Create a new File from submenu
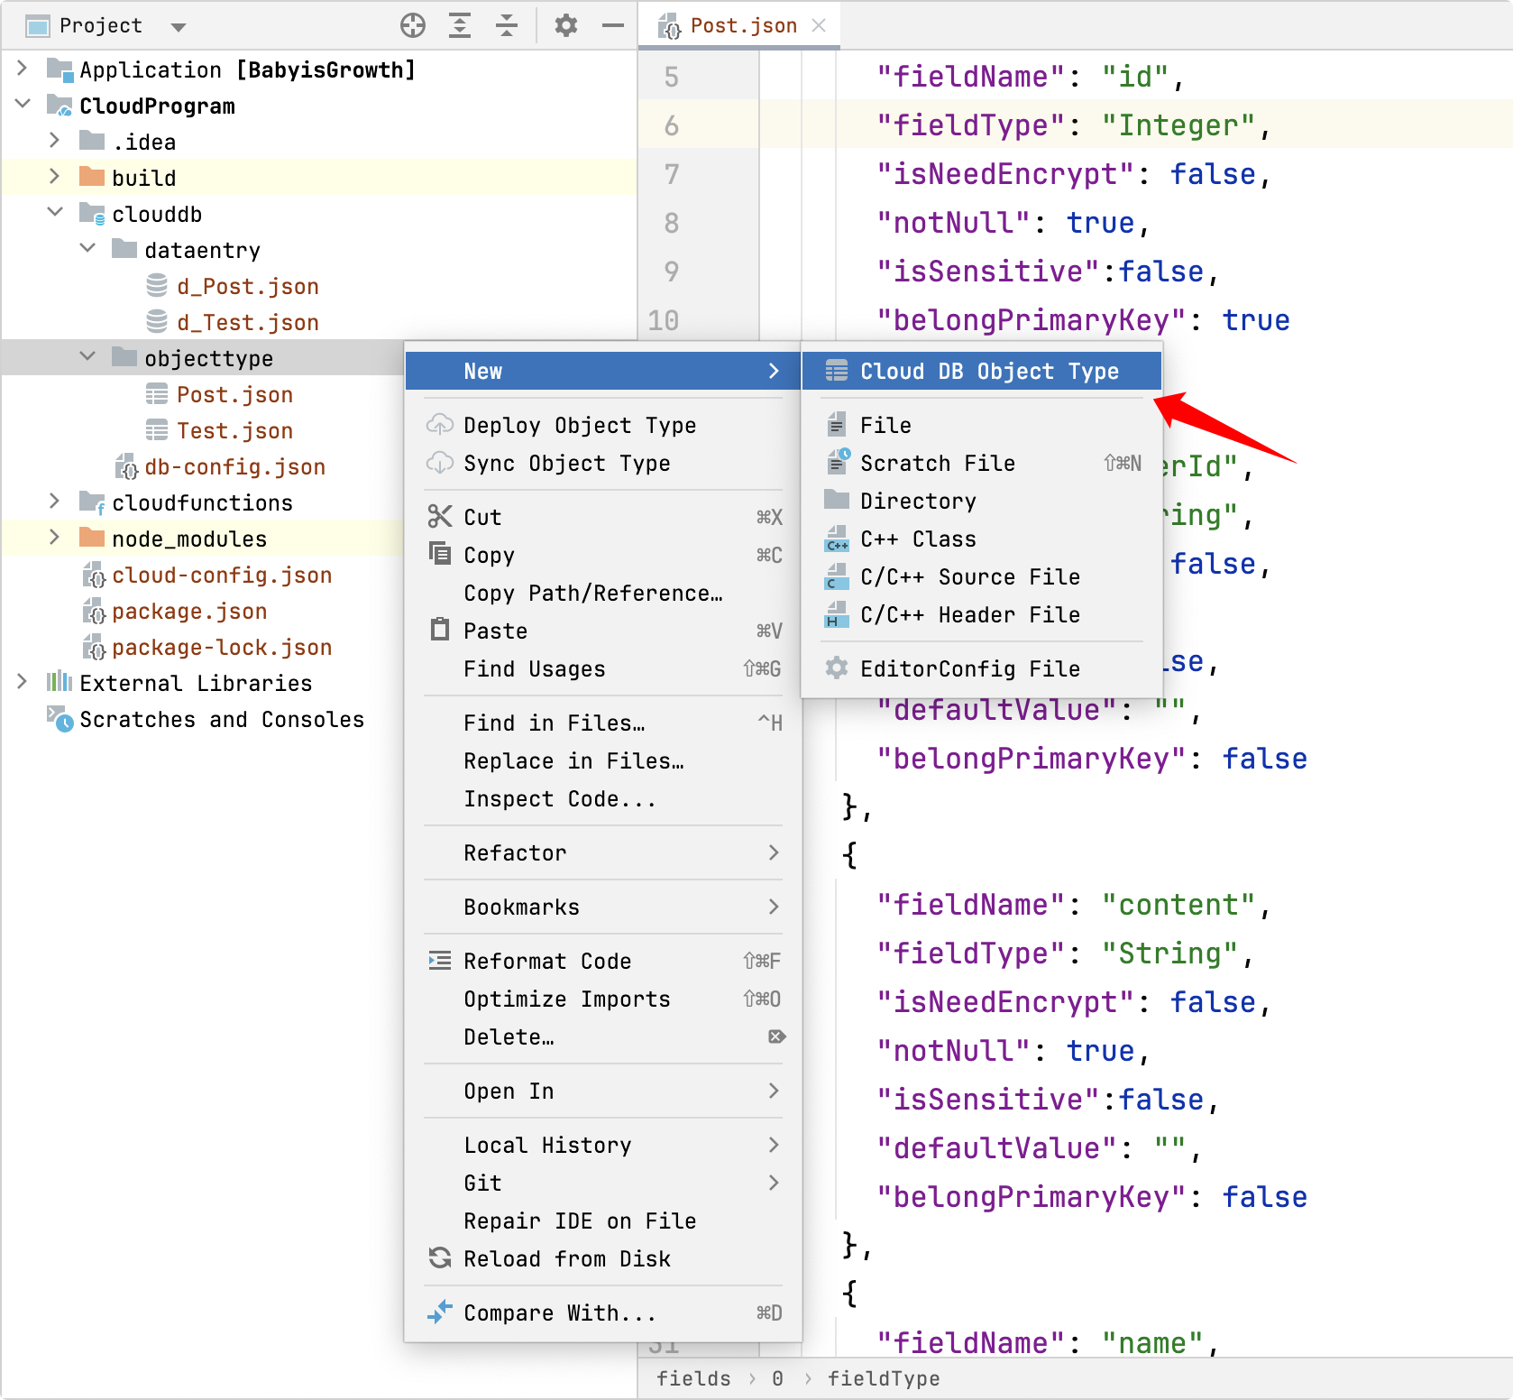The height and width of the screenshot is (1400, 1513). pyautogui.click(x=981, y=425)
